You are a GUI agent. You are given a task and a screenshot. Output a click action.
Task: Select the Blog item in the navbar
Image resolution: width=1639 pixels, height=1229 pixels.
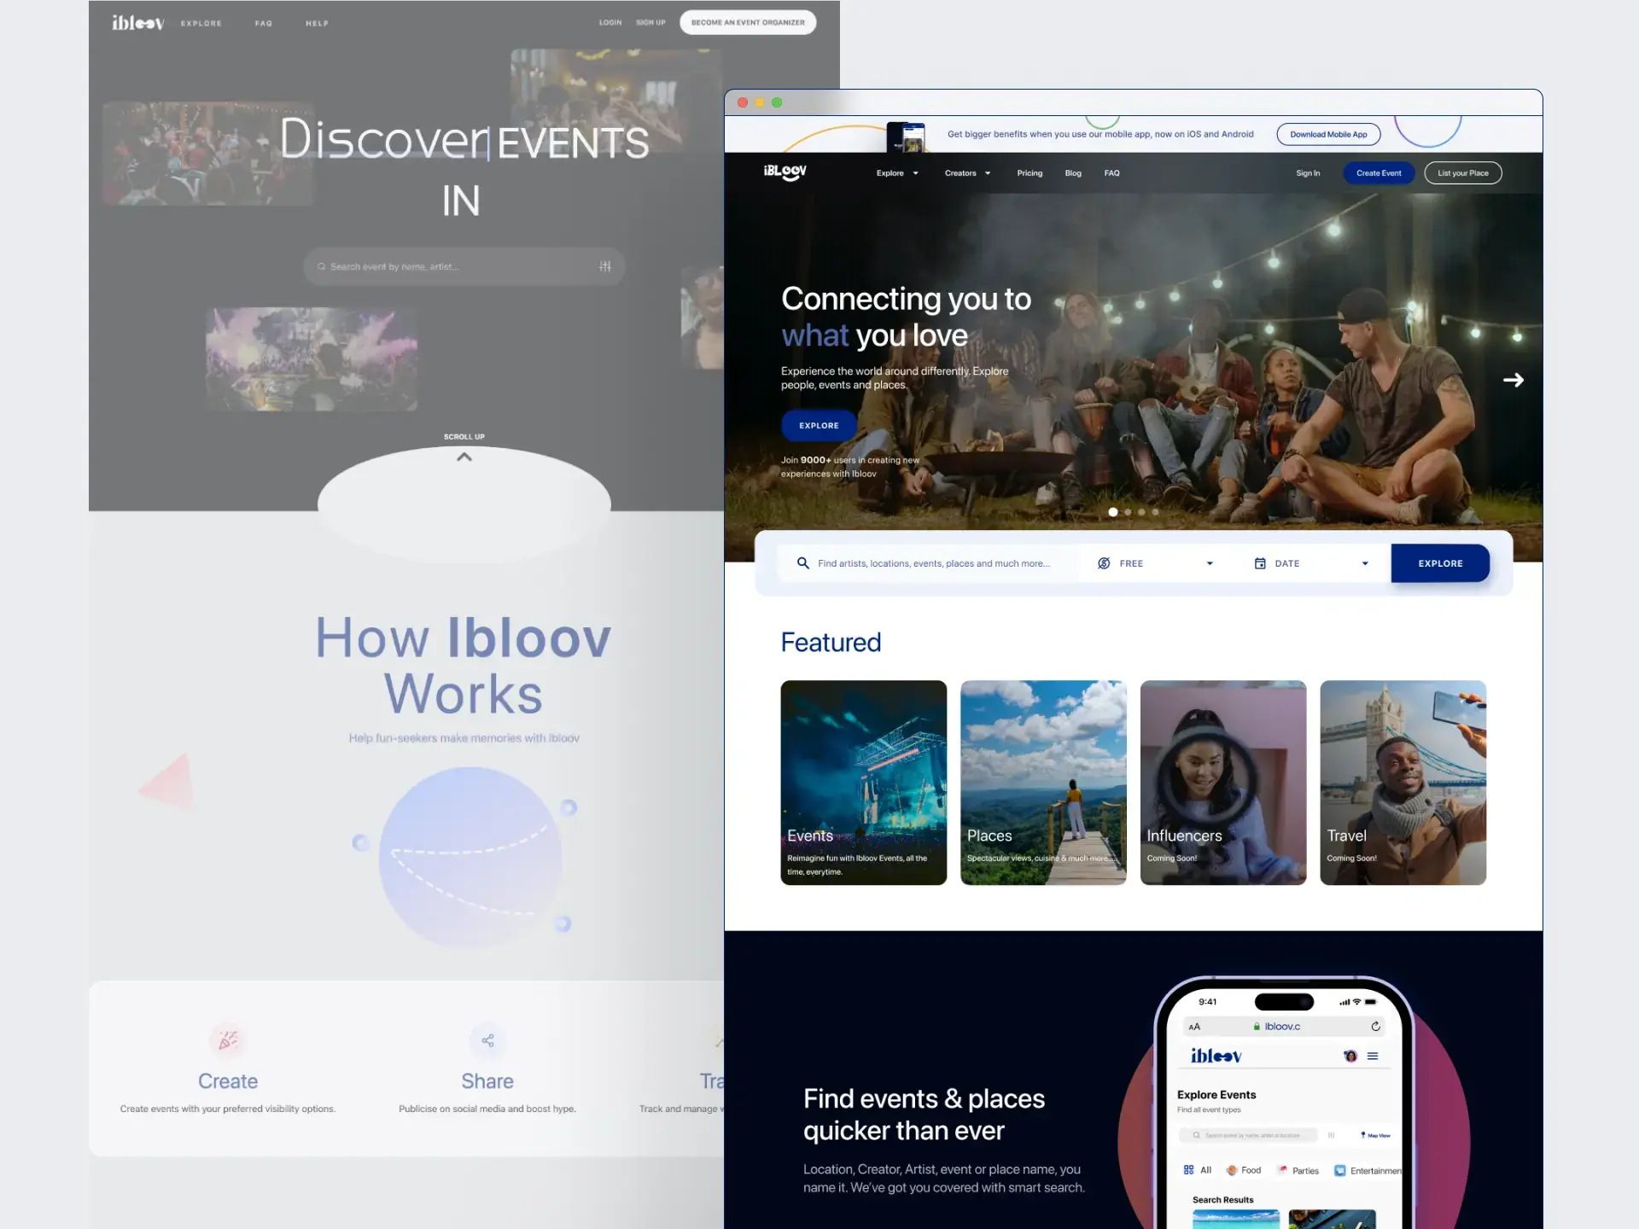click(x=1072, y=172)
